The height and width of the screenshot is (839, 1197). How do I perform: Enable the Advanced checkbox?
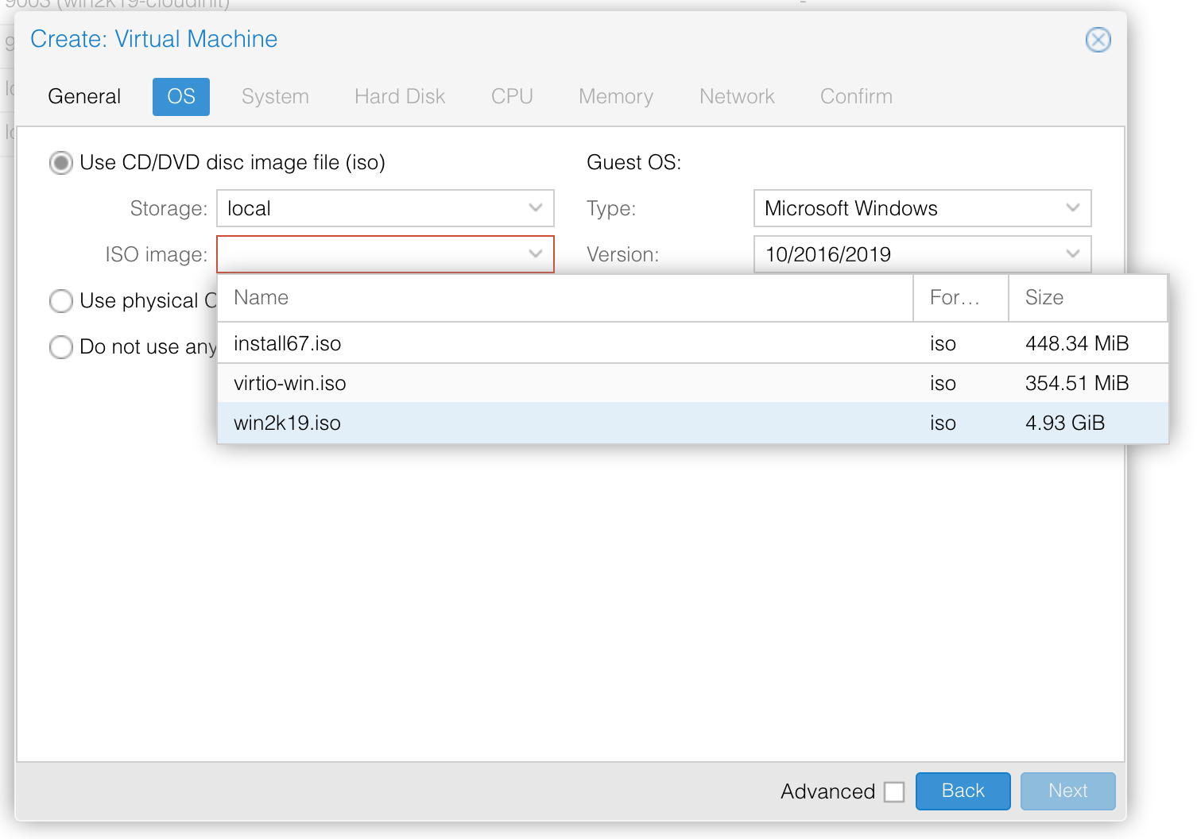895,791
